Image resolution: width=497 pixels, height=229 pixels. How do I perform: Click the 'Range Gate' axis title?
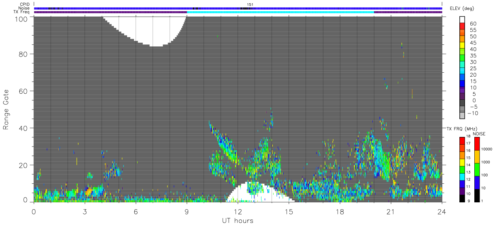(6, 109)
